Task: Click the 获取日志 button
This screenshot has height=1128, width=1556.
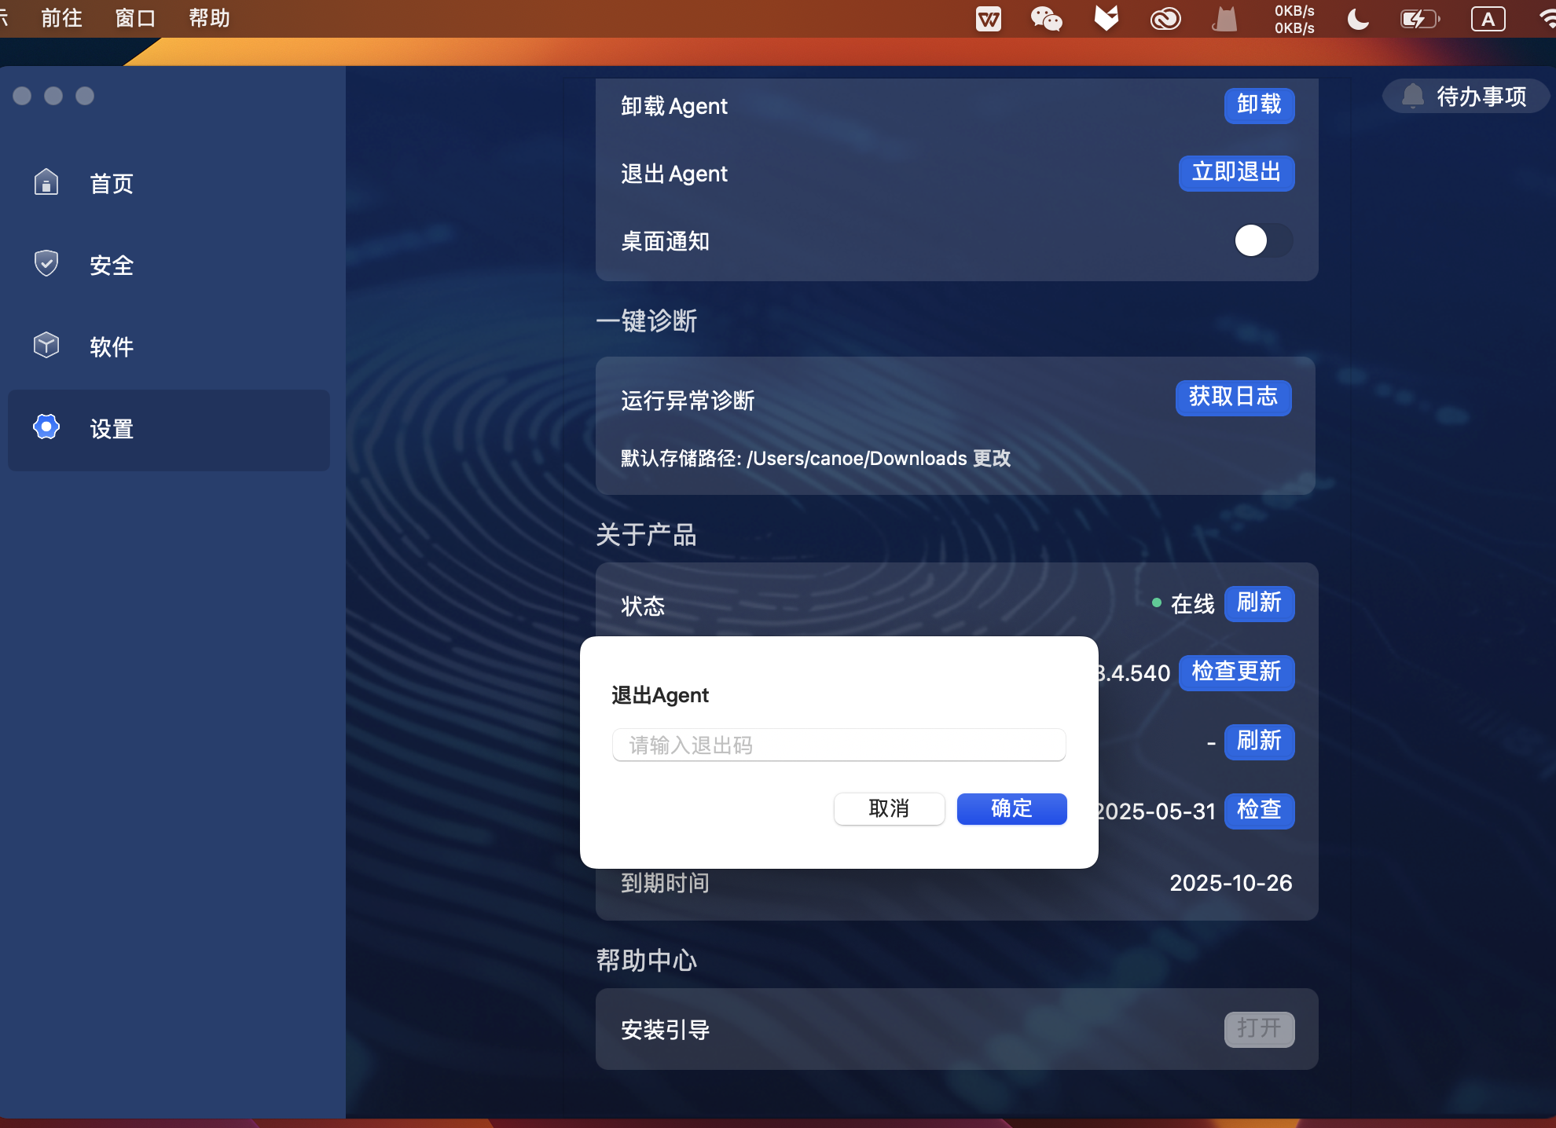Action: point(1232,397)
